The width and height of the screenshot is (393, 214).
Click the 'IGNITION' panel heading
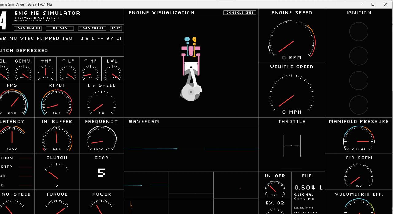tap(359, 13)
